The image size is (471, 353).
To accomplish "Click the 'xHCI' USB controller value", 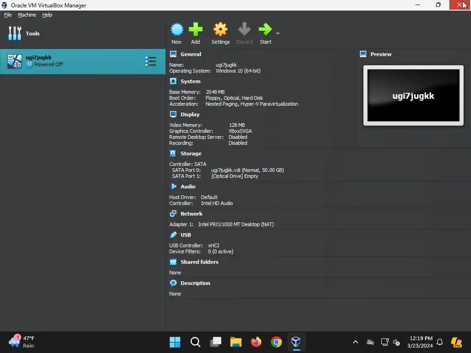I will click(213, 245).
